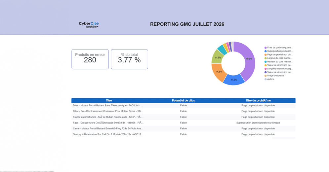Click the purple legend dot for Frais de port manquants
Viewport: 329px width, 172px height.
click(x=266, y=48)
